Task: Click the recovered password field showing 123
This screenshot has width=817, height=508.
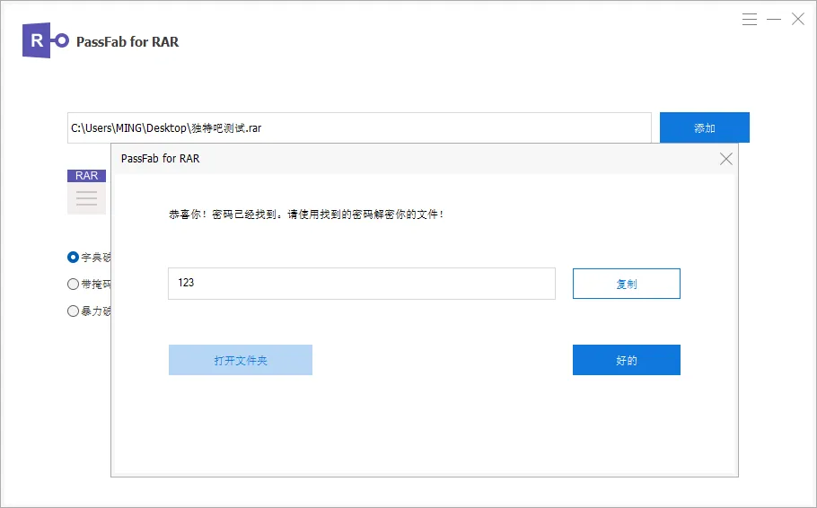Action: click(x=362, y=284)
